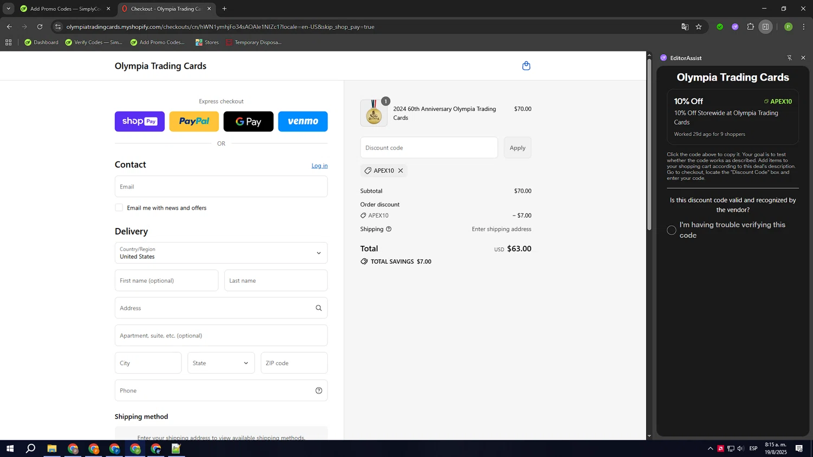Show hidden system tray icons

711,448
